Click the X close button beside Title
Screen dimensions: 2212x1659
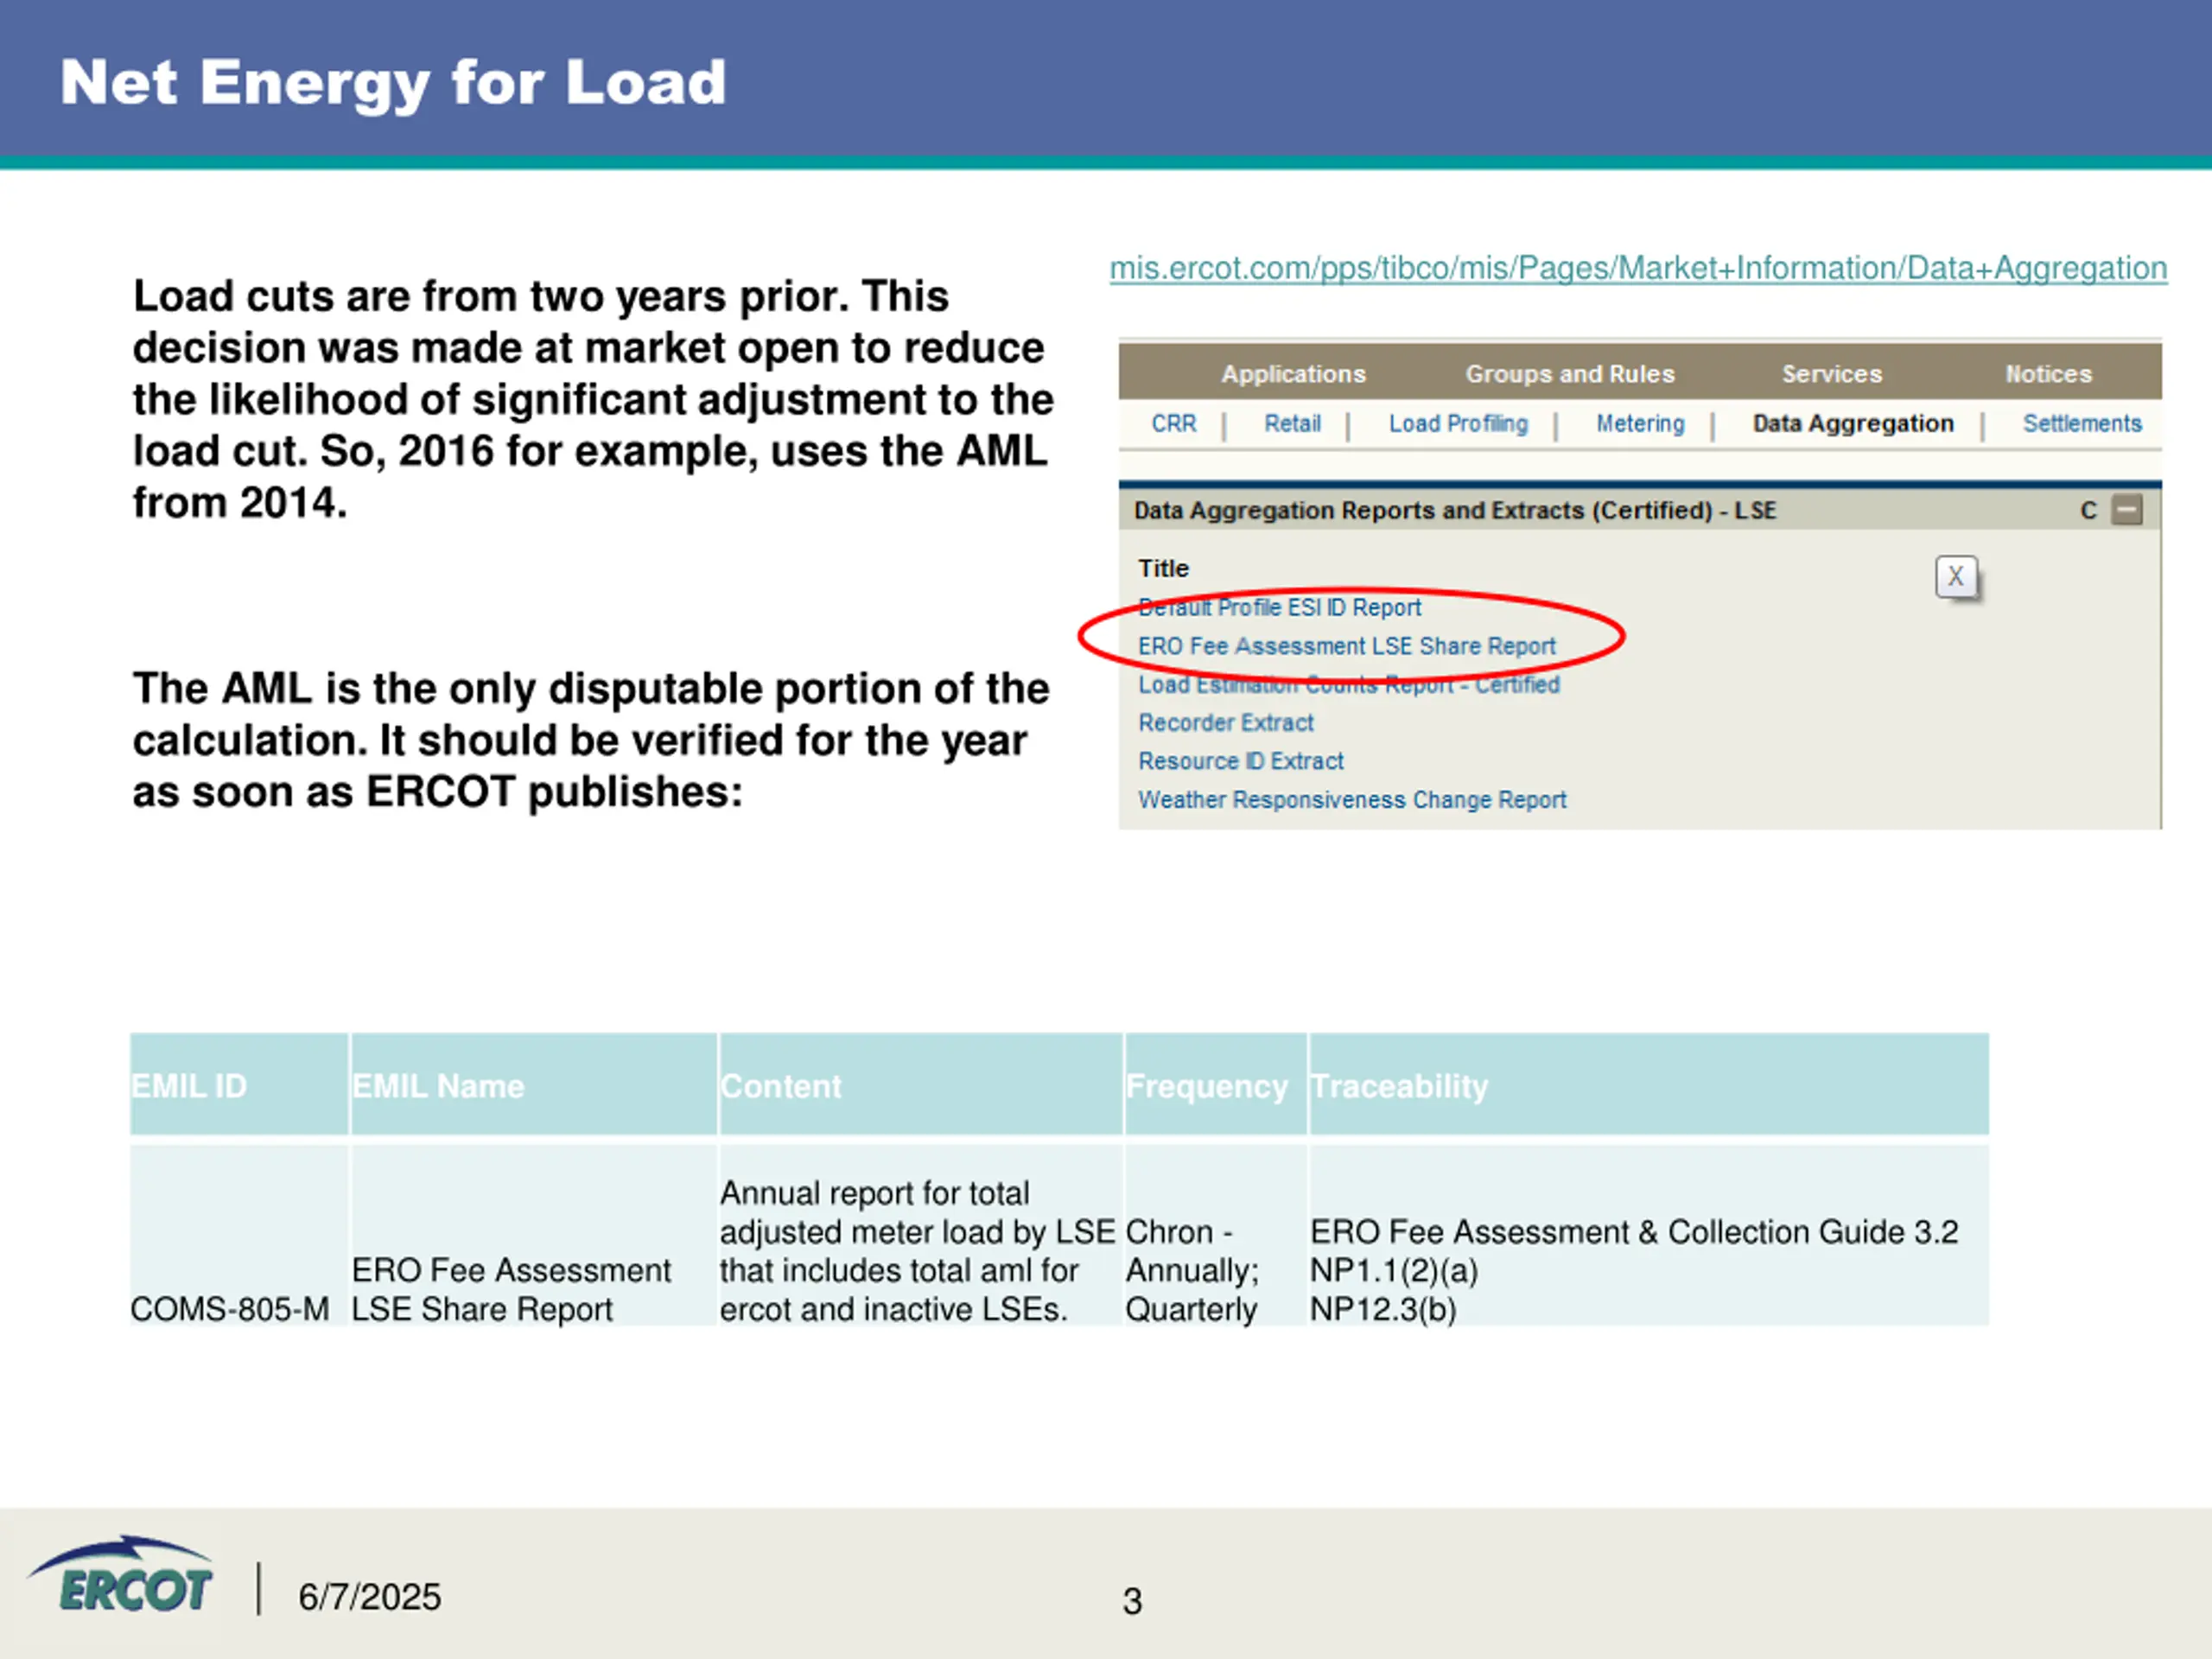click(1956, 577)
